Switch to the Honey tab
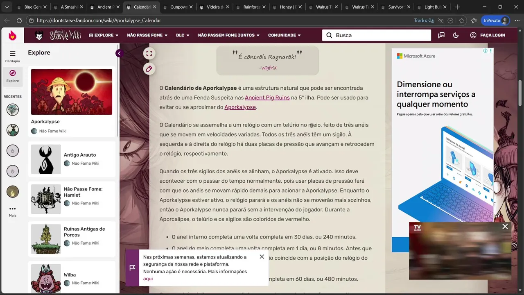This screenshot has height=295, width=524. click(287, 7)
